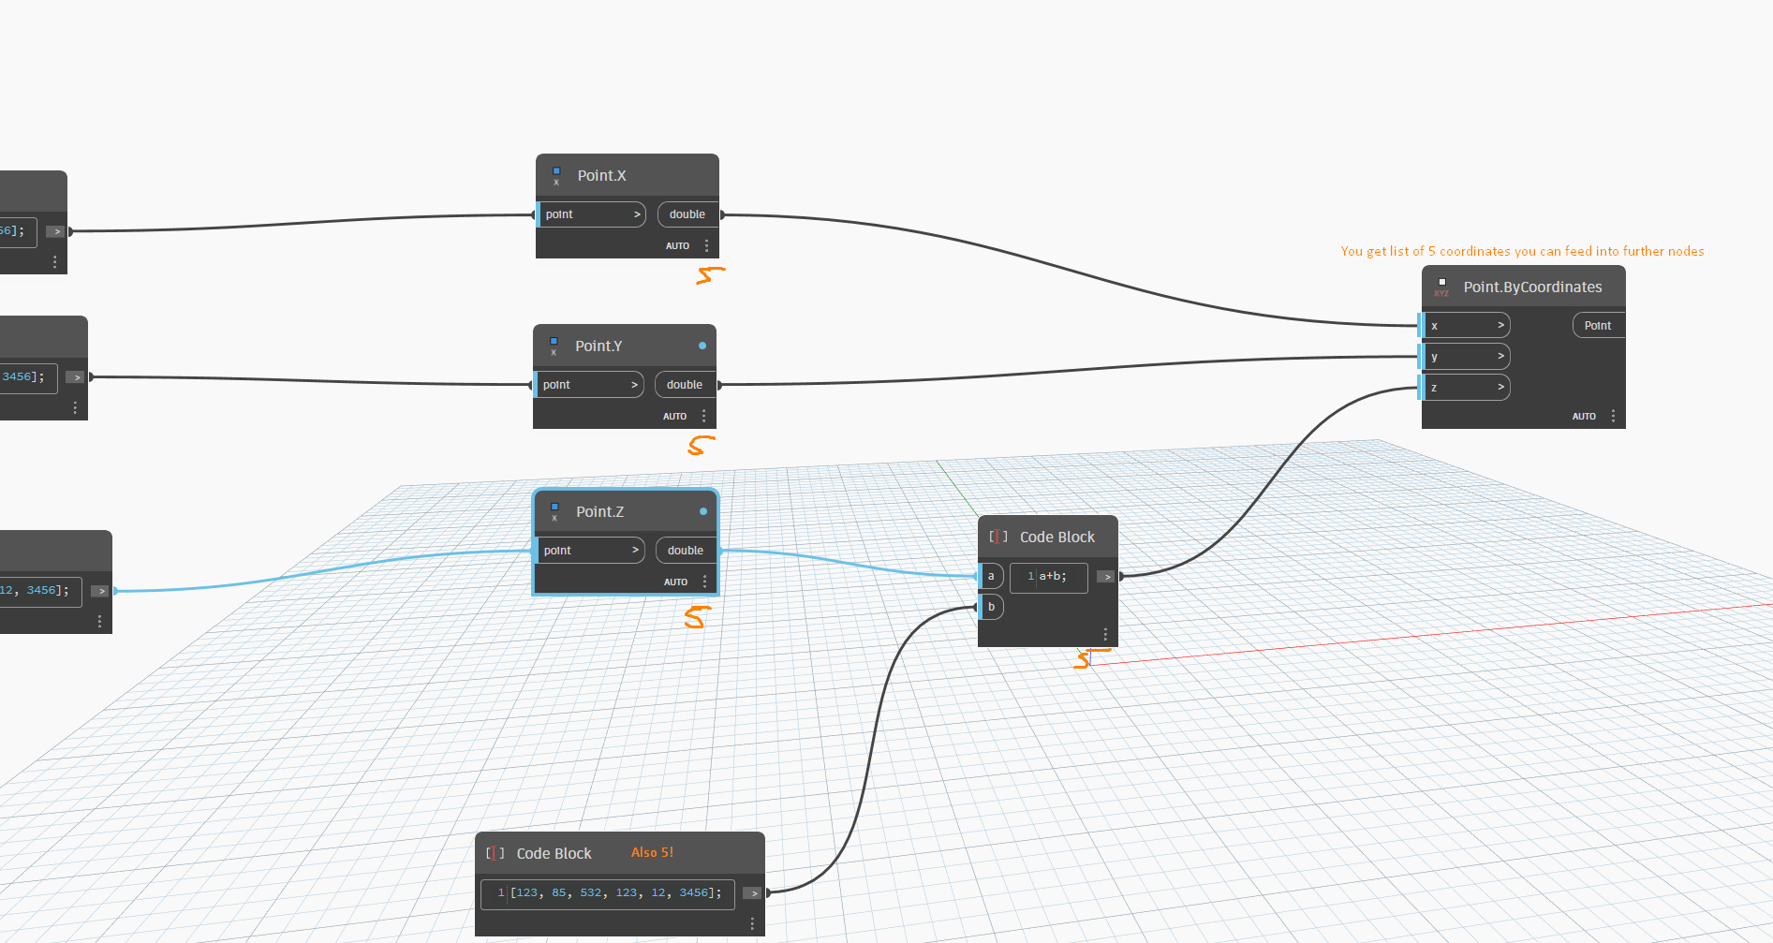Image resolution: width=1773 pixels, height=943 pixels.
Task: Click the AUTO lacing indicator on Point.Z
Action: point(675,581)
